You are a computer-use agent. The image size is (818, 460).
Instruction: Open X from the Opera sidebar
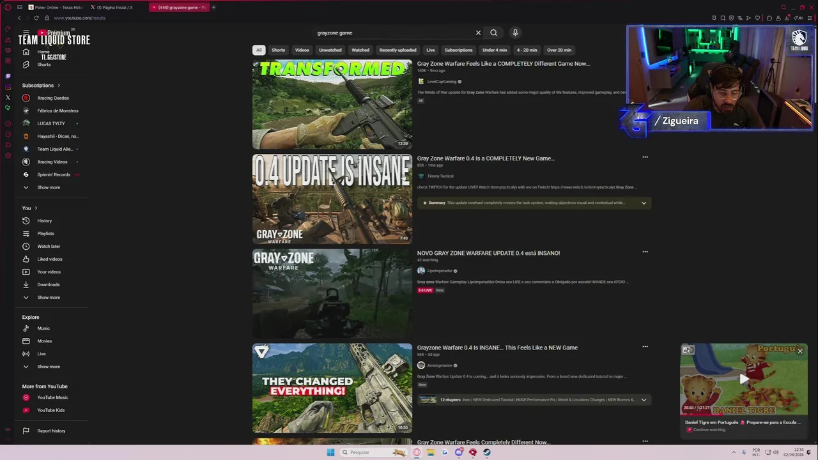(x=8, y=98)
